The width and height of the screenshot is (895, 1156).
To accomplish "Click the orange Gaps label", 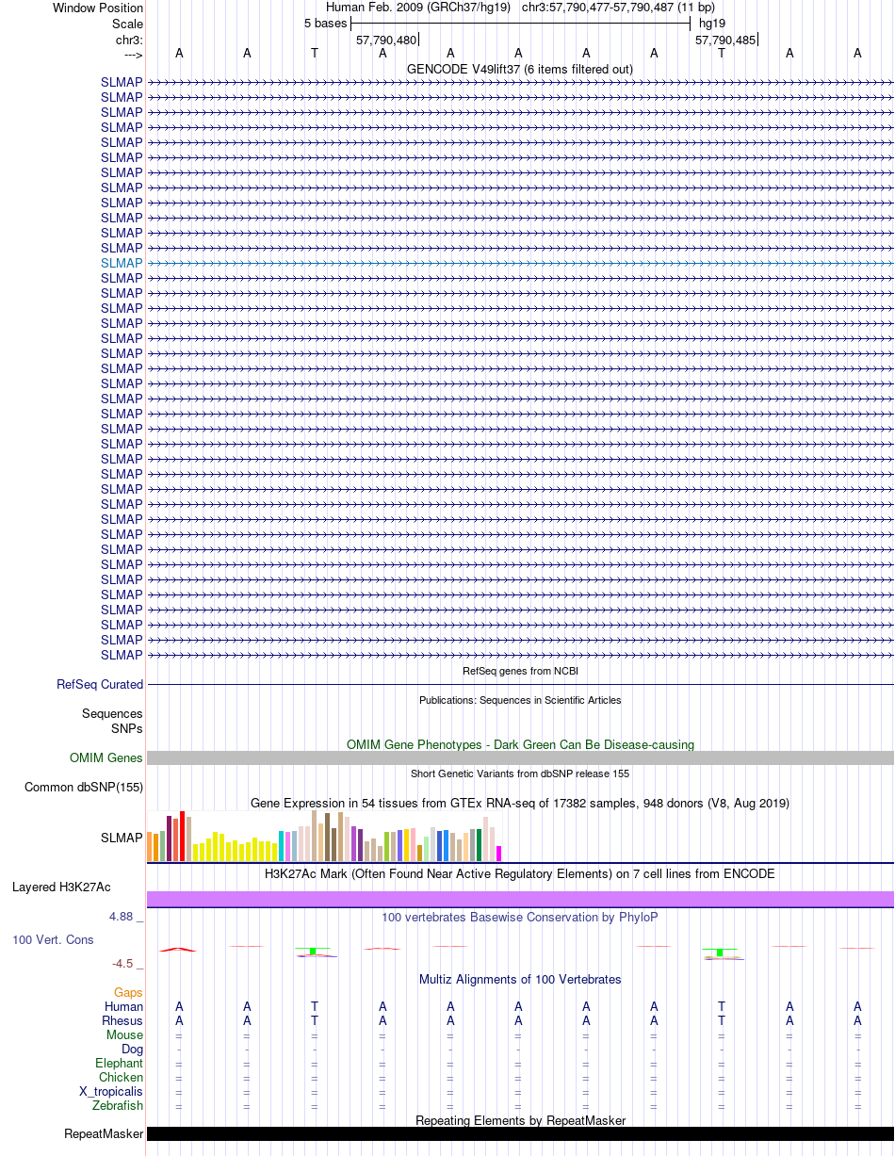I will [129, 992].
